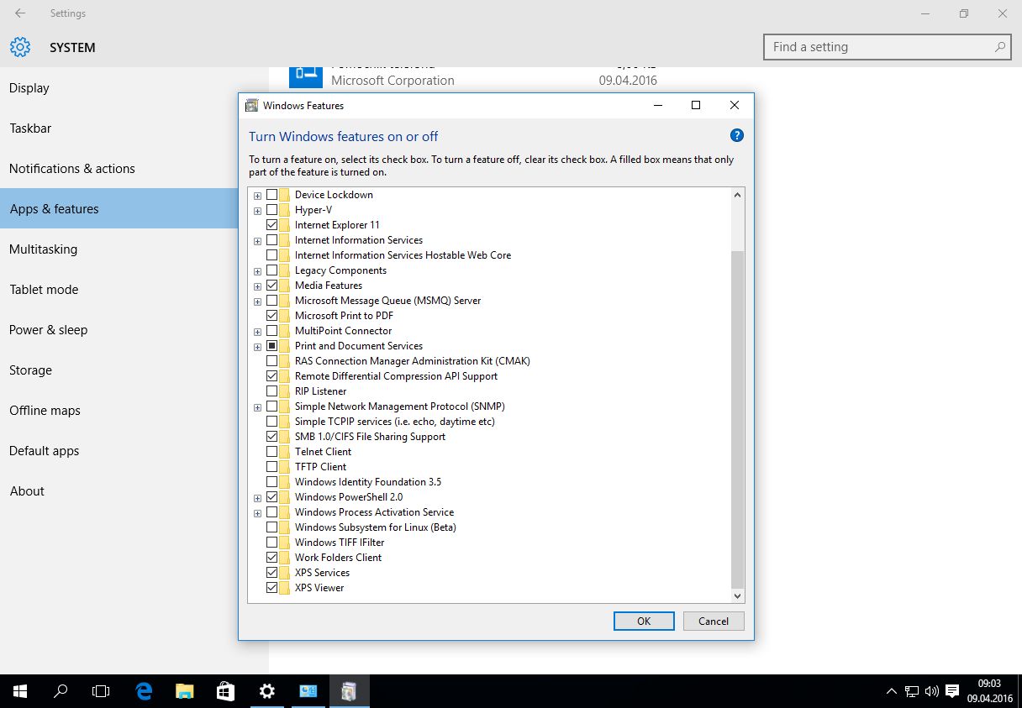Viewport: 1022px width, 708px height.
Task: Uncheck the Internet Explorer 11 feature
Action: click(271, 225)
